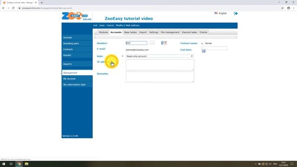Open the Settings tab
The height and width of the screenshot is (167, 297).
tap(154, 32)
